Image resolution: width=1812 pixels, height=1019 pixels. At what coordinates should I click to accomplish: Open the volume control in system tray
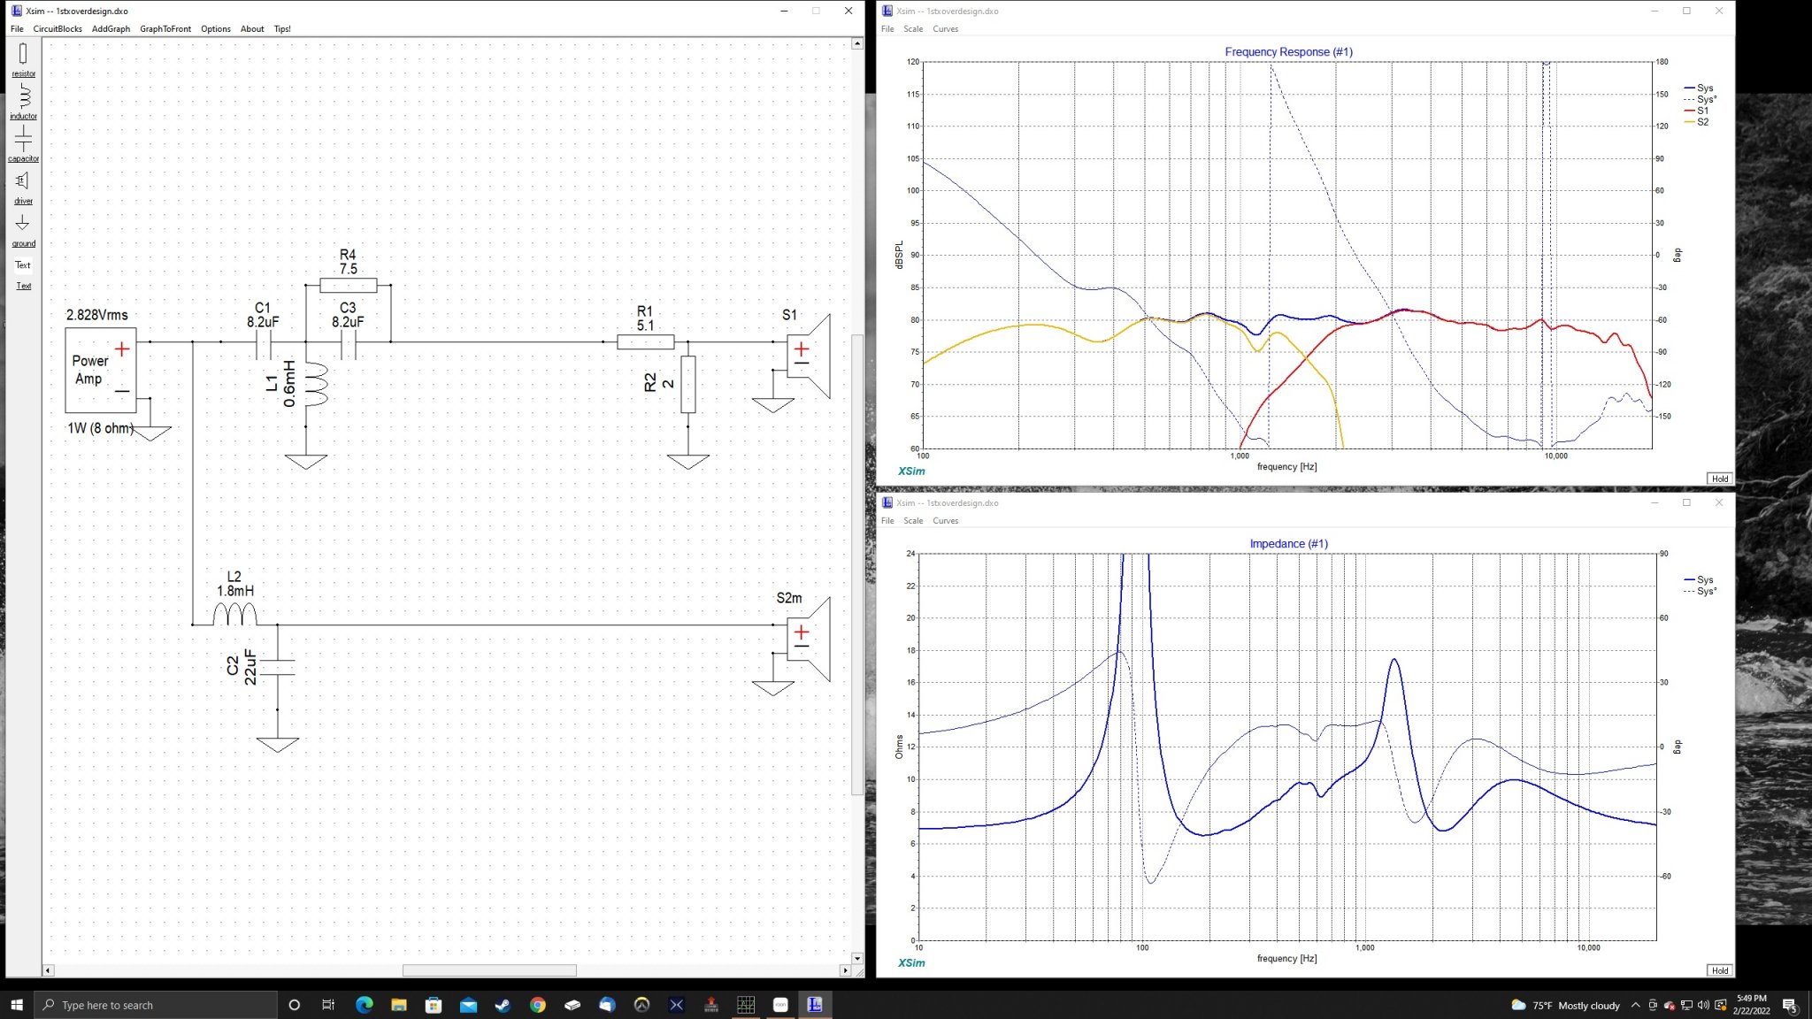[1703, 1005]
